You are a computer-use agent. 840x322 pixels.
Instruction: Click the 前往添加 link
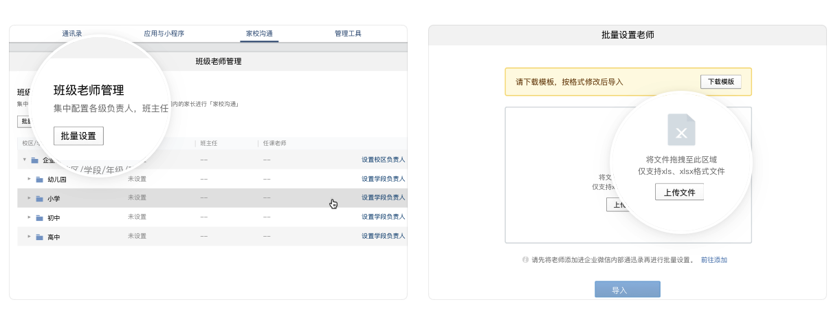tap(714, 260)
